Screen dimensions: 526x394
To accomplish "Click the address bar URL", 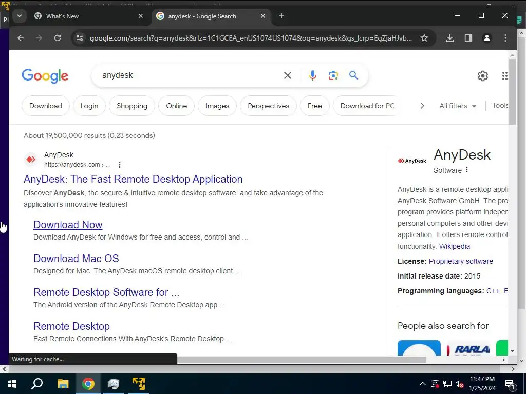I will 251,38.
